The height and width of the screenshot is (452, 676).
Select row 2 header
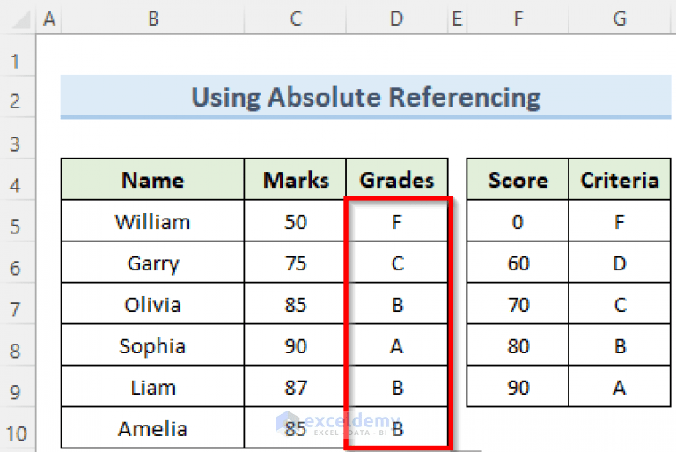[x=18, y=97]
